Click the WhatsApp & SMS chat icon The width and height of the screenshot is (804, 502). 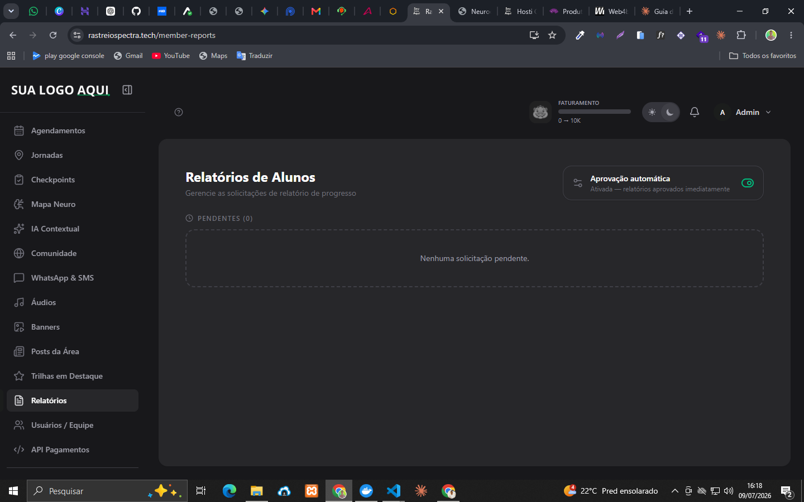click(19, 278)
